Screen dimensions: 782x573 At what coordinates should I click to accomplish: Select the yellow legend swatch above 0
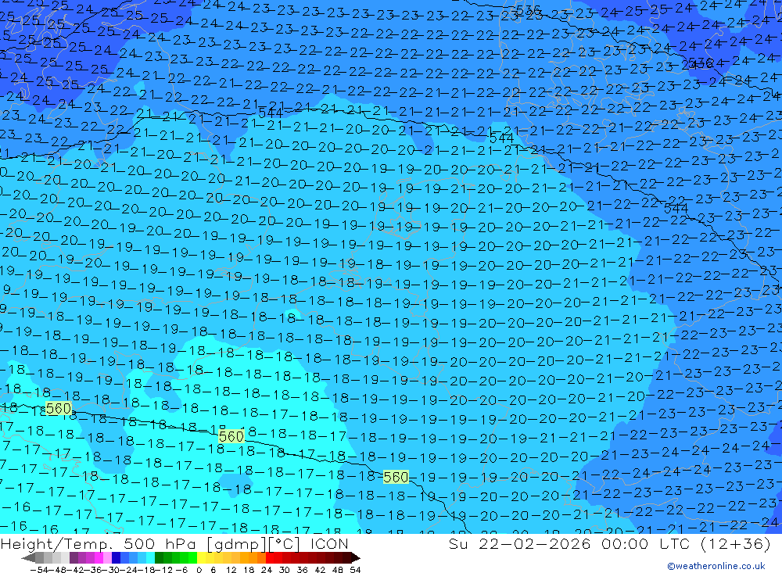tap(202, 557)
